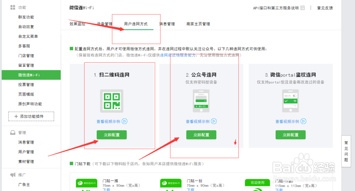Click the 微信连Wi-Fi page heading

[x=82, y=8]
